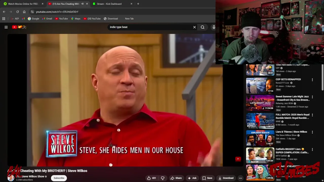Open Catfish's BIGGEST Liars compilation thumbnail

(x=260, y=155)
